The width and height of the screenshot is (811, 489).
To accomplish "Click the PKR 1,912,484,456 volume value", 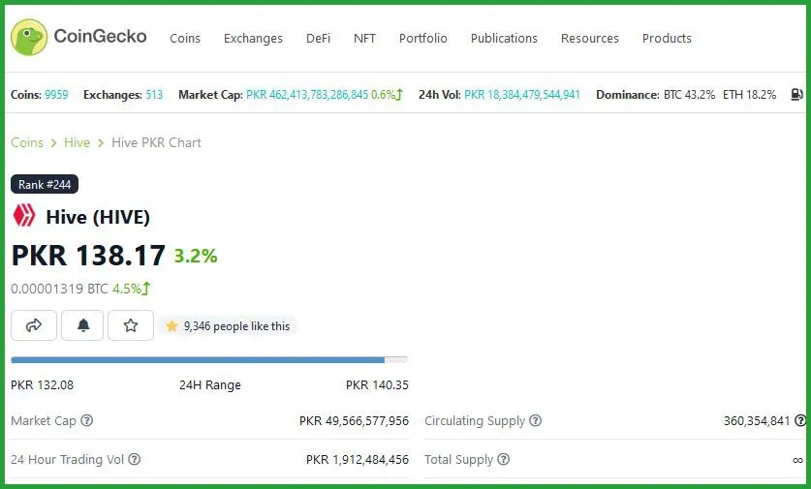I will [x=358, y=460].
